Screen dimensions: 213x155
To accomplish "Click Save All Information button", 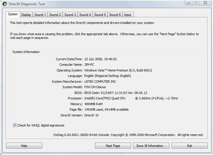I will pyautogui.click(x=151, y=145).
